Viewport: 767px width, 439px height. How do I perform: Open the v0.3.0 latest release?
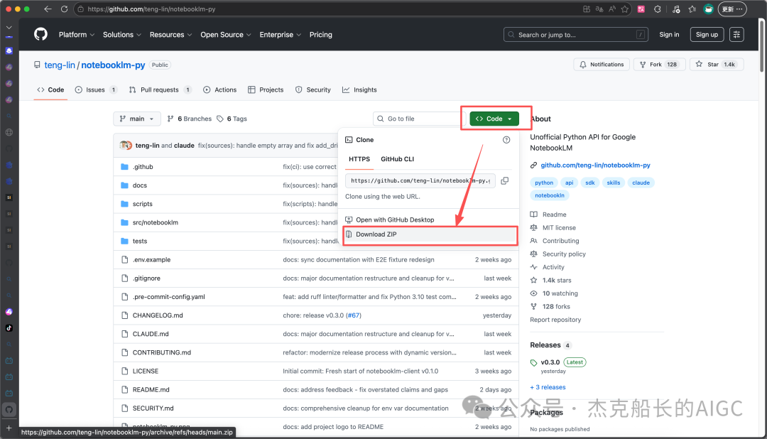point(550,363)
